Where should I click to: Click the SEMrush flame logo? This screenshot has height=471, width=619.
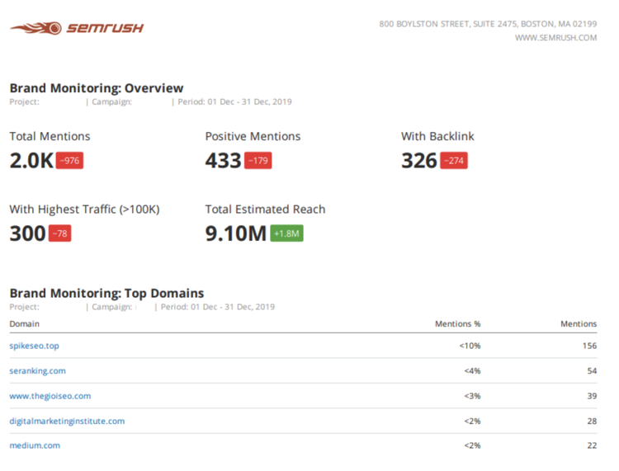coord(77,28)
